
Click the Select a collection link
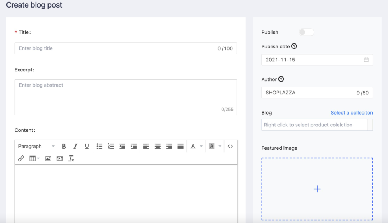352,113
